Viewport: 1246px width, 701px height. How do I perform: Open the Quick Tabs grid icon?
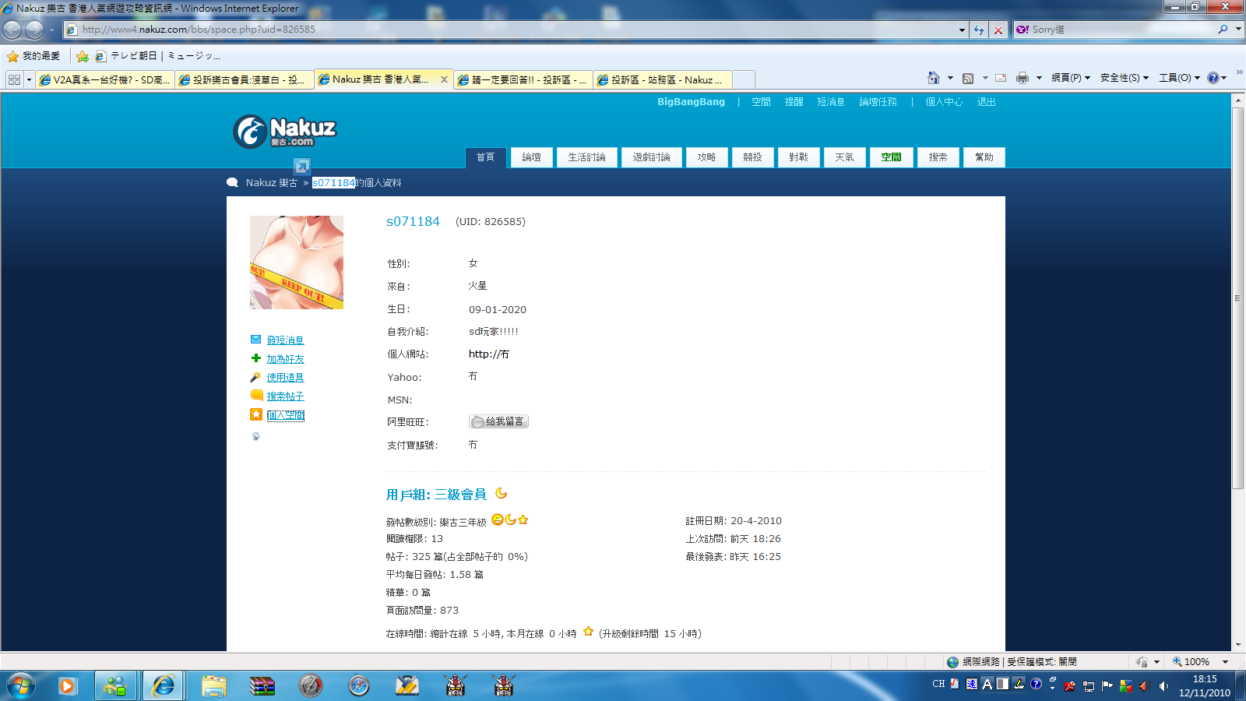[x=14, y=79]
